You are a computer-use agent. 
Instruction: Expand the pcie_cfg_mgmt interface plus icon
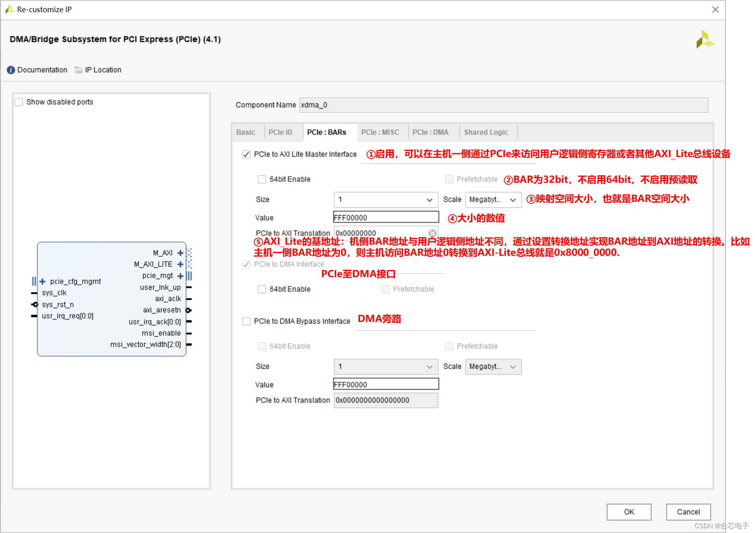tap(42, 281)
